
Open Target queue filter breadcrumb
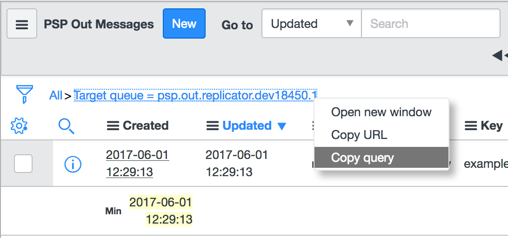click(195, 95)
